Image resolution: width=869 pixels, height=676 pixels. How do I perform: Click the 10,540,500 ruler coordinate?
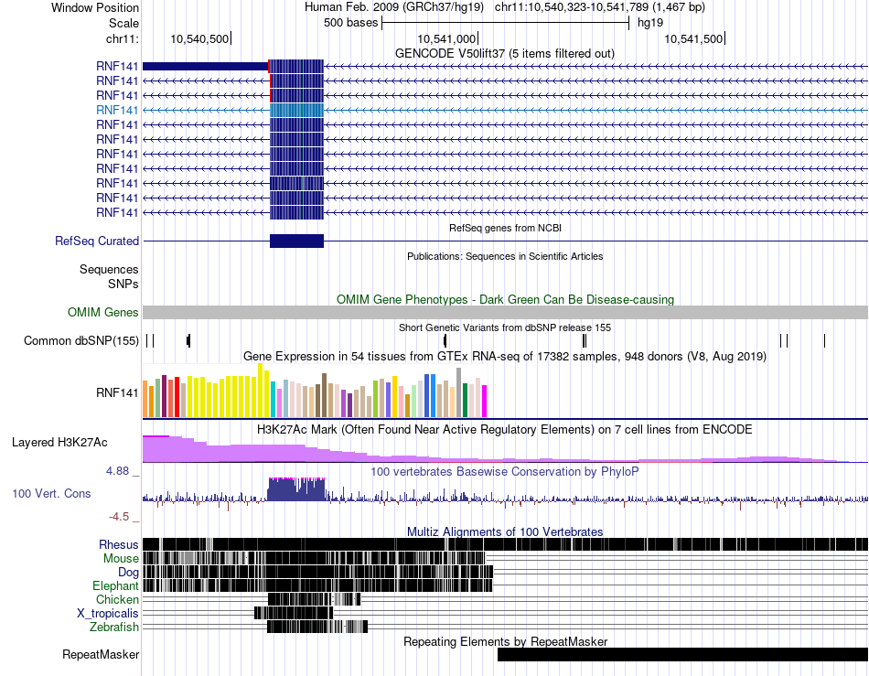[199, 38]
